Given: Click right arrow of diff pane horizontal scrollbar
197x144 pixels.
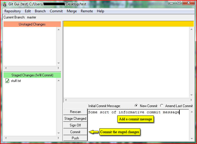Looking at the screenshot, I should pos(191,100).
